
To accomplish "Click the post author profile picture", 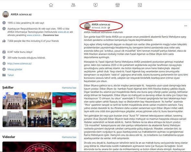I will [x=87, y=26].
